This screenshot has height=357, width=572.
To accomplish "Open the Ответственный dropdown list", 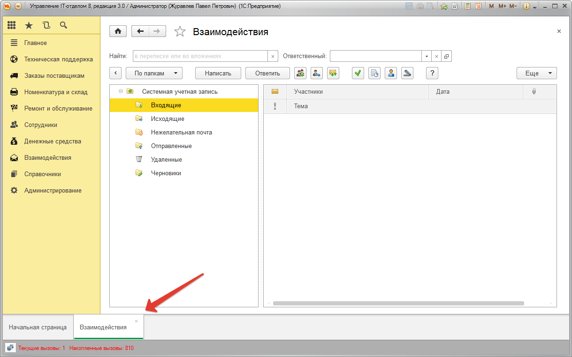I will point(427,56).
